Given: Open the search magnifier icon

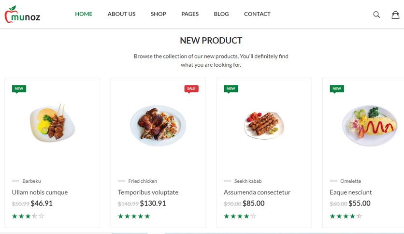Looking at the screenshot, I should pyautogui.click(x=376, y=15).
